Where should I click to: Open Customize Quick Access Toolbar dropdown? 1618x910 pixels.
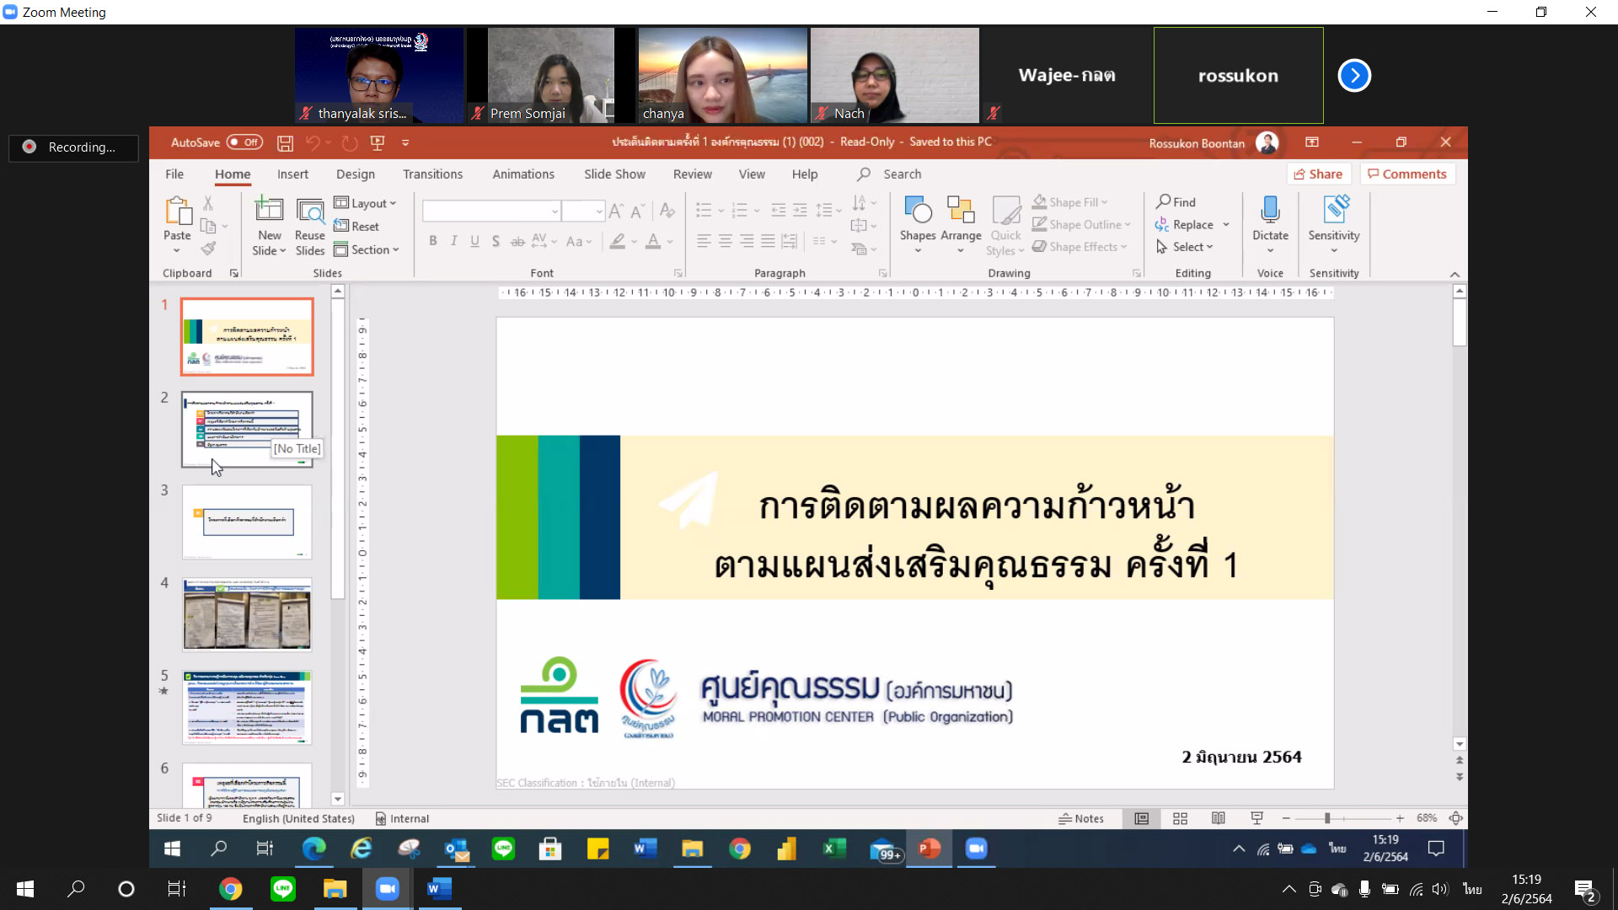[x=405, y=143]
